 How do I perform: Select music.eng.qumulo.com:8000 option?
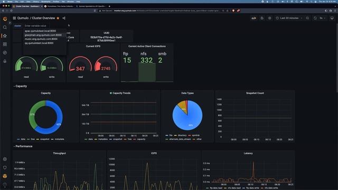pyautogui.click(x=41, y=39)
